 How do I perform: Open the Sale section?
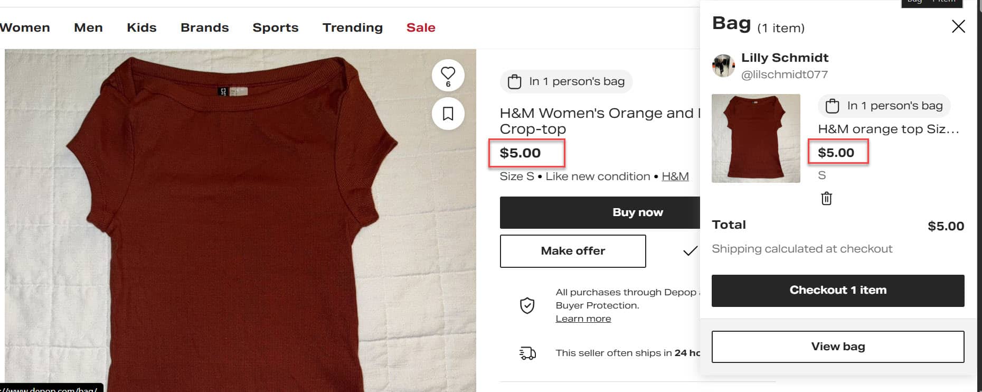click(420, 27)
